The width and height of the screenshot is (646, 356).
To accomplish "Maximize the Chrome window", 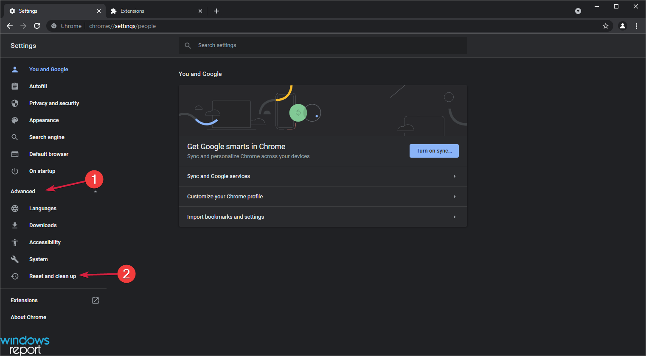I will (x=616, y=6).
